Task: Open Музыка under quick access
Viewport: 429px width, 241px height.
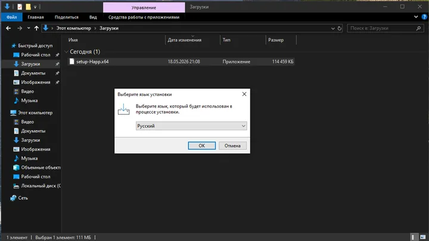Action: coord(29,100)
